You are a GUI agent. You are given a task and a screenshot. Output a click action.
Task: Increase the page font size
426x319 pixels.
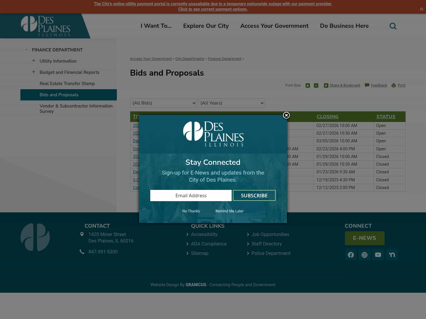coord(308,85)
